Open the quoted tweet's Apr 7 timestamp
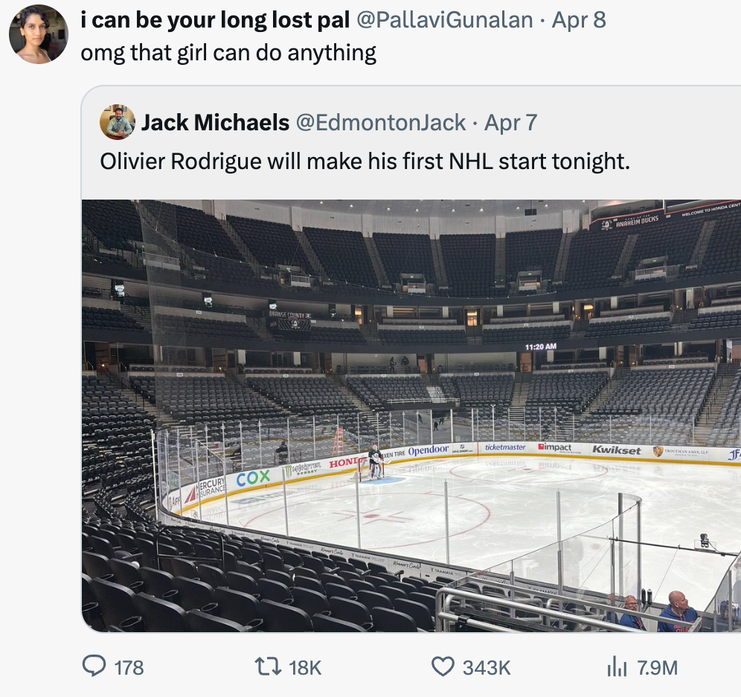Image resolution: width=741 pixels, height=697 pixels. tap(510, 122)
